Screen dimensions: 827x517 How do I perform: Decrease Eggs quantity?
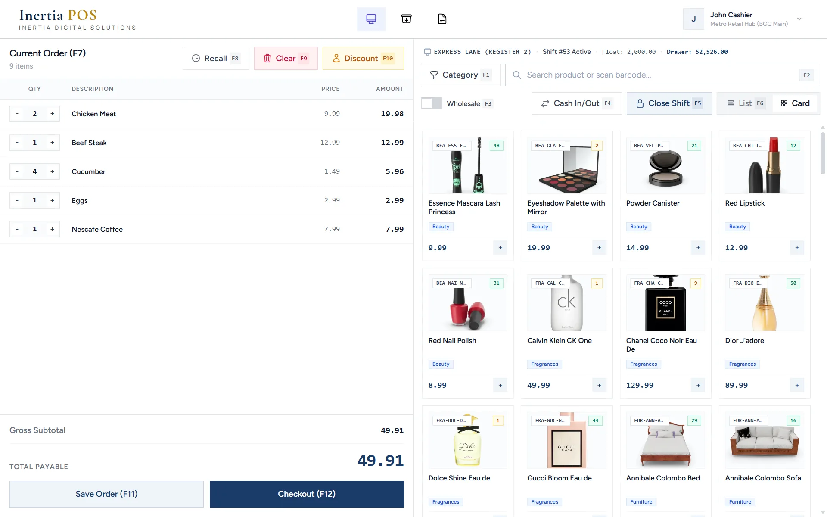pos(17,200)
